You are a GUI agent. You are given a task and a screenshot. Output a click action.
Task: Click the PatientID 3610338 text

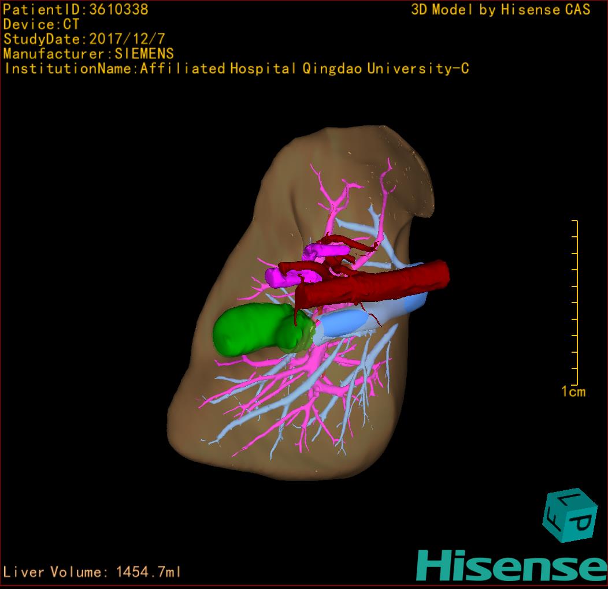point(76,9)
